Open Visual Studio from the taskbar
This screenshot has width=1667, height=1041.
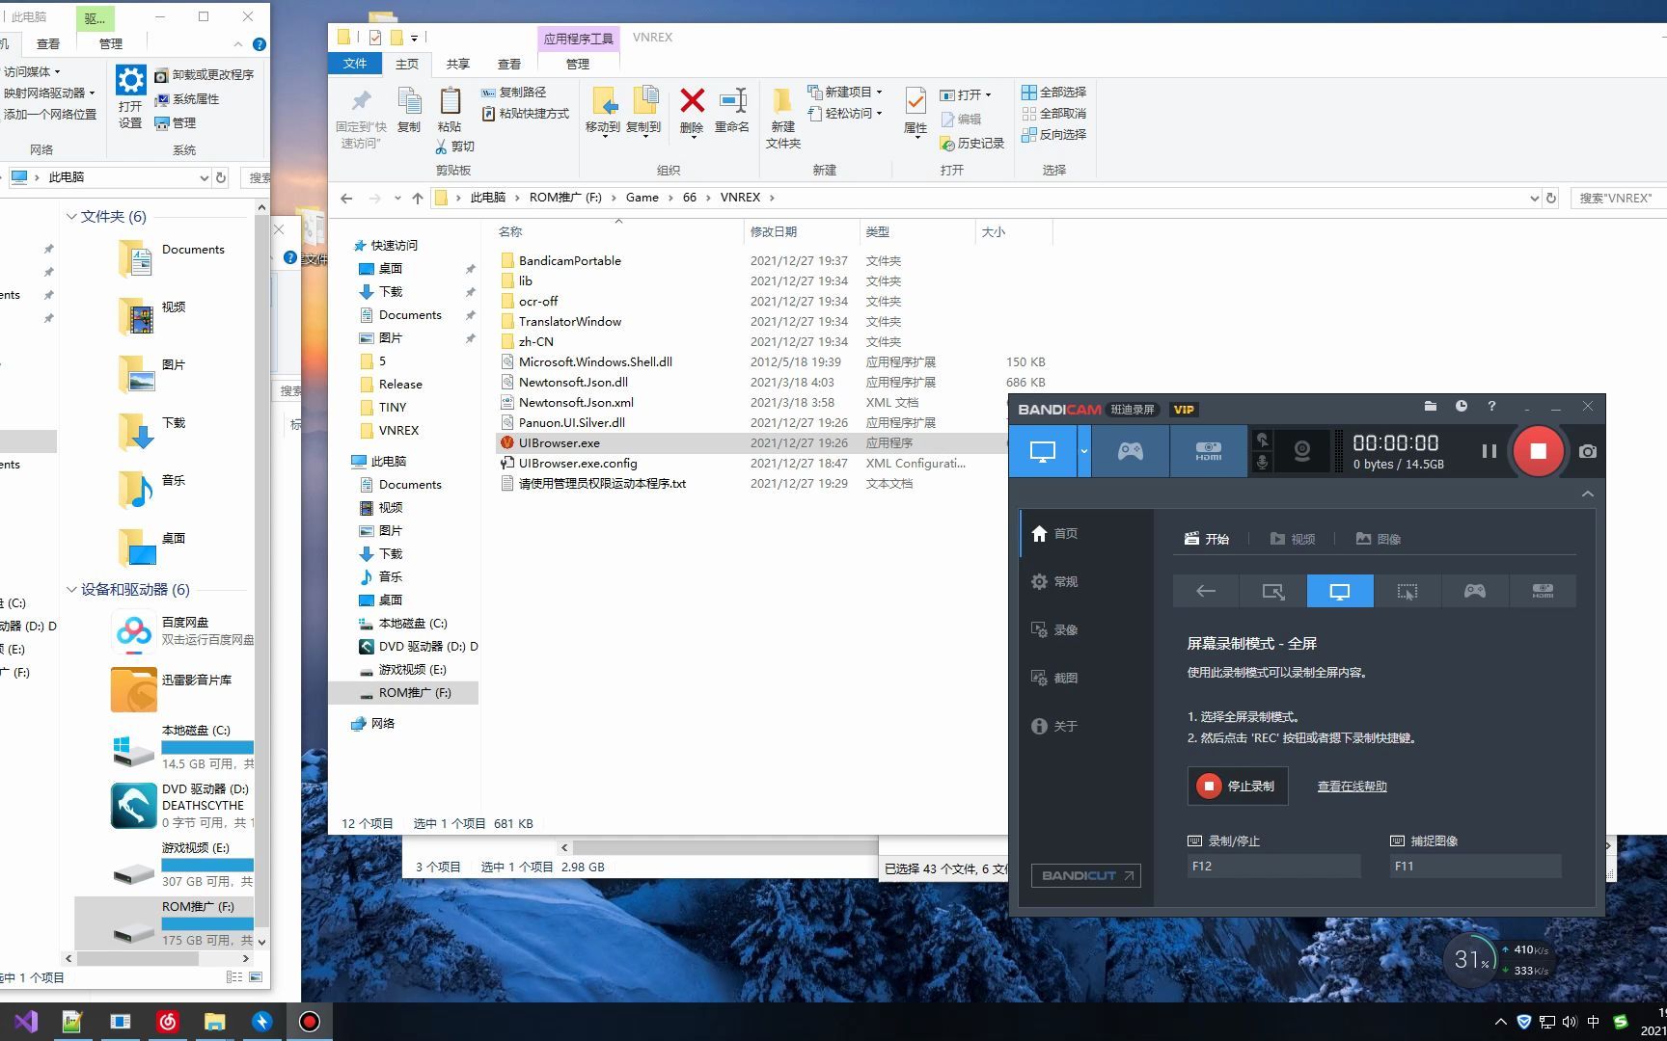(x=26, y=1022)
